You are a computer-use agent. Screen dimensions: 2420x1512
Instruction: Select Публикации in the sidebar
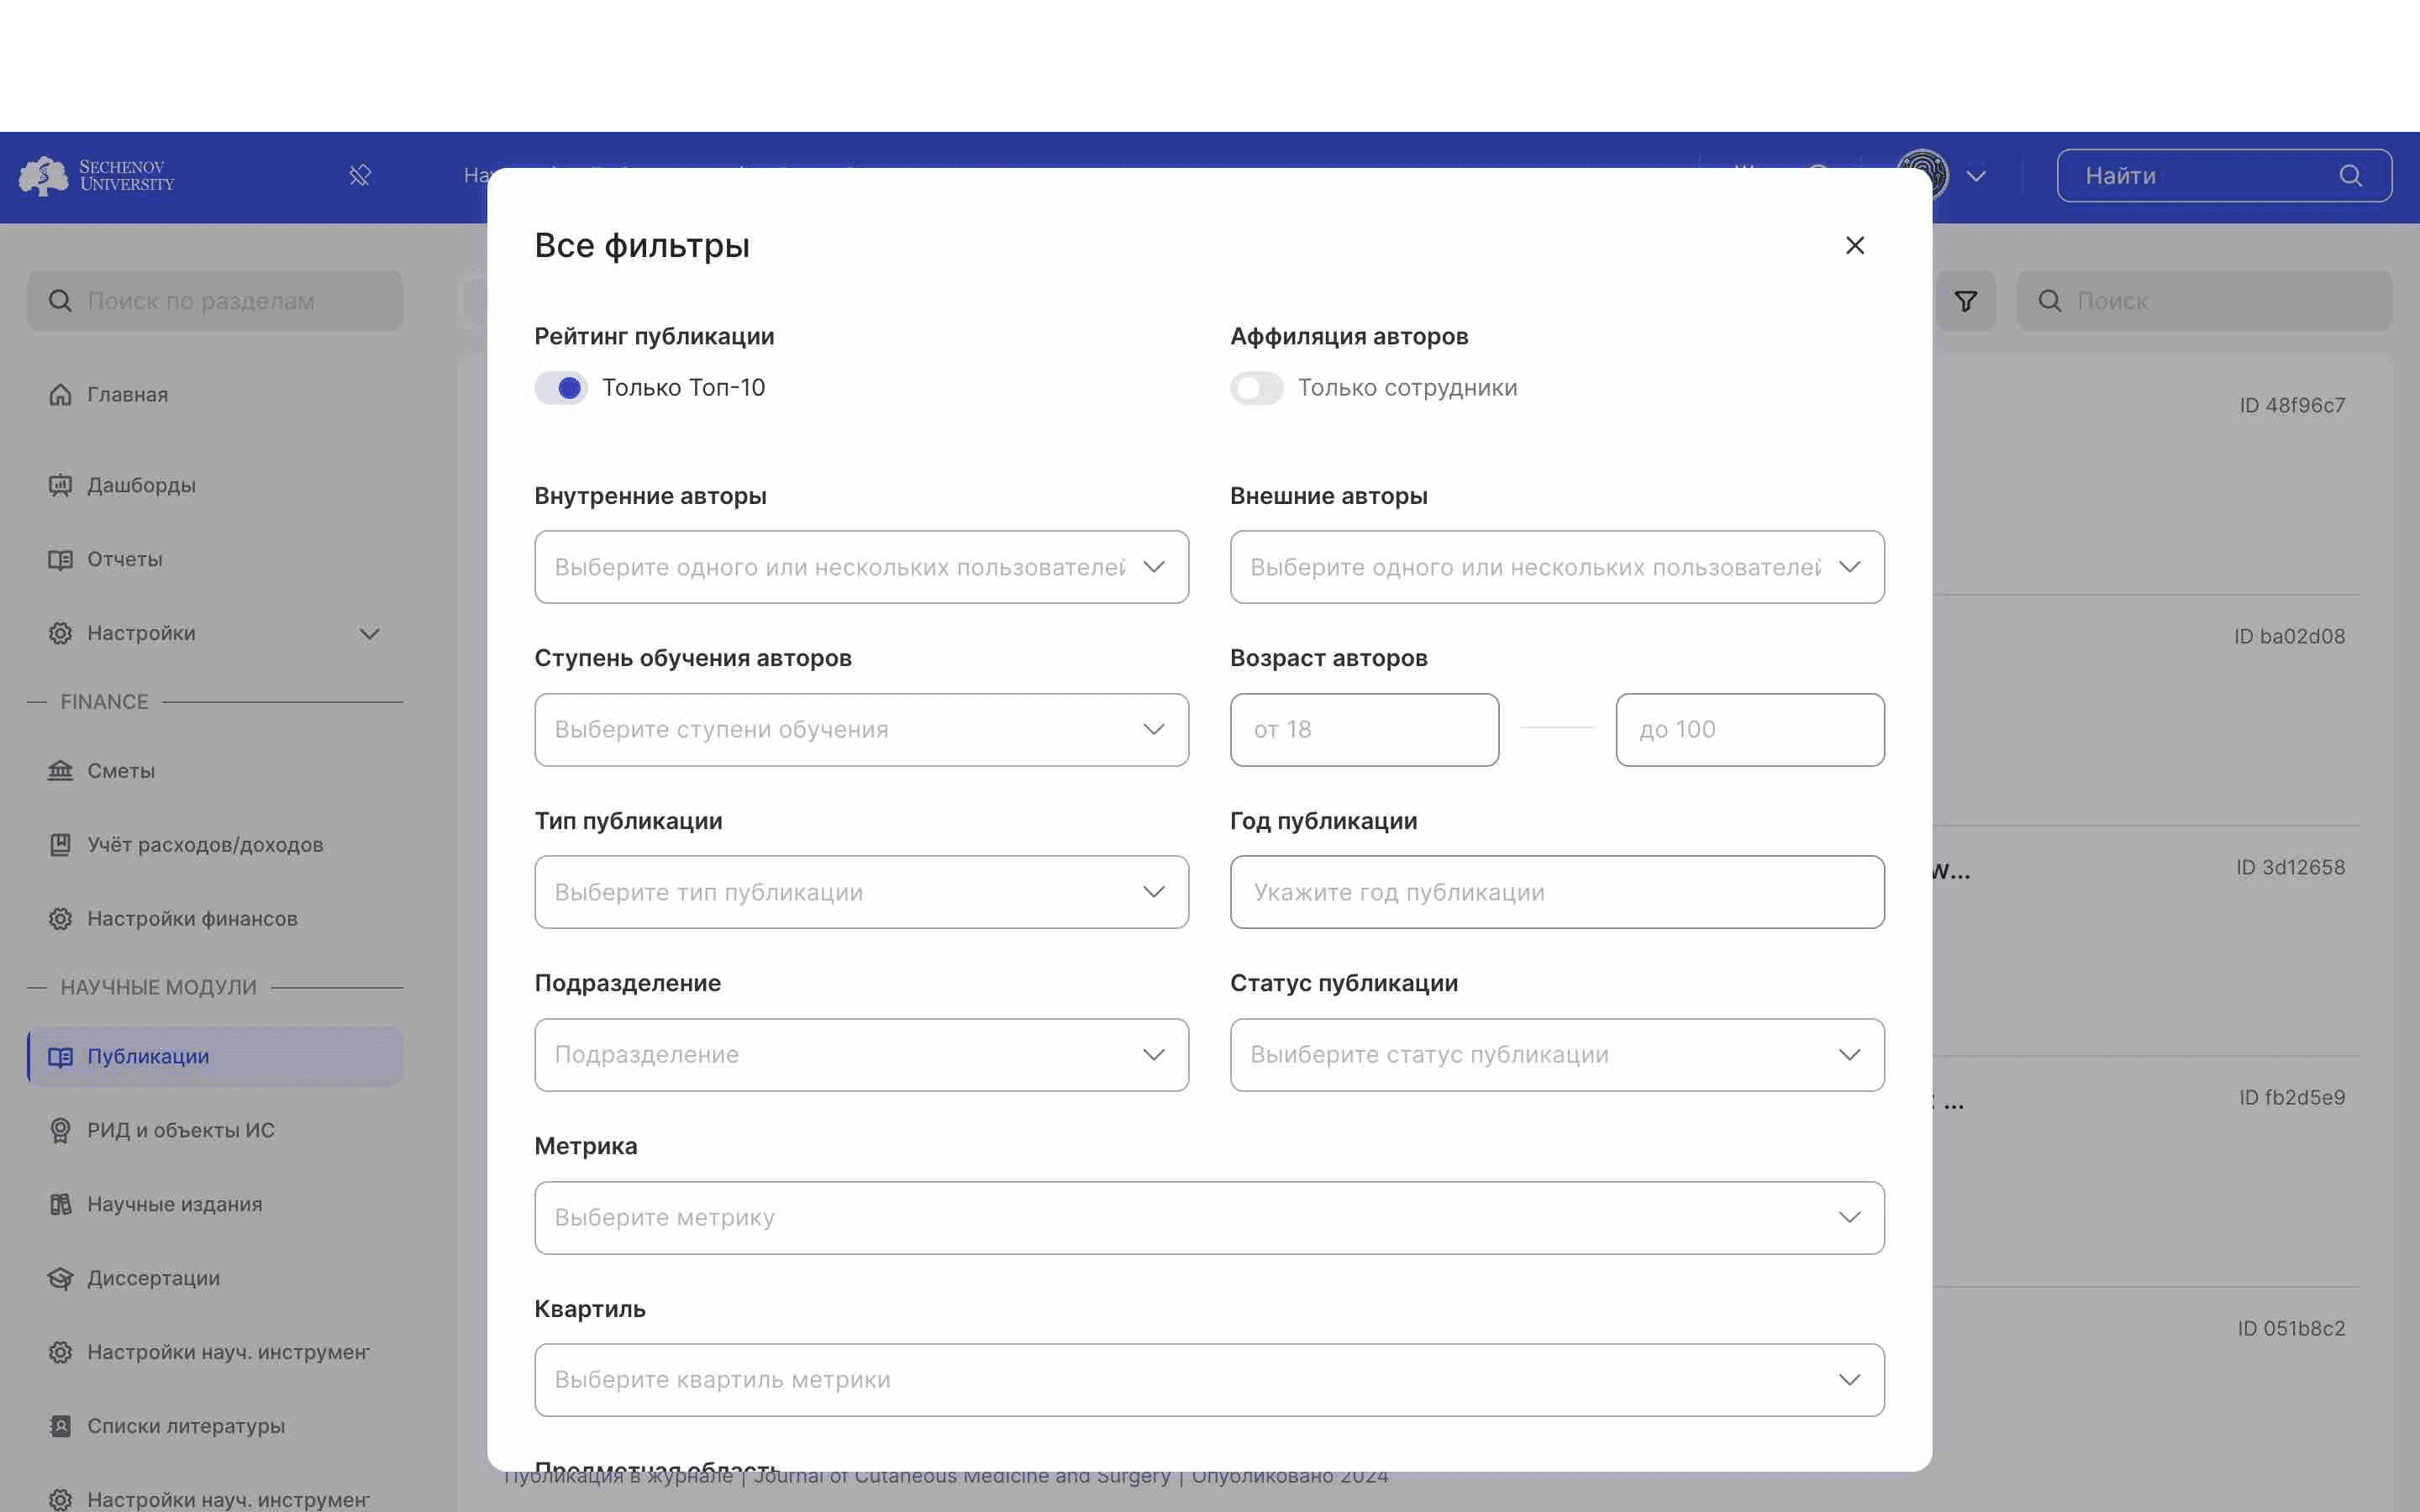(x=215, y=1056)
